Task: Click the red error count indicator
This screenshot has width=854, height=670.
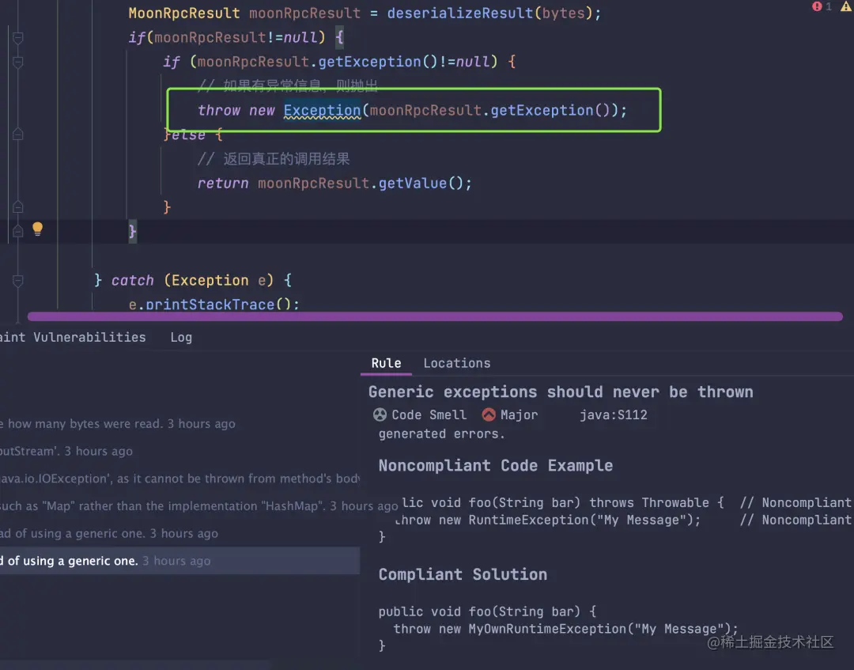Action: 822,6
